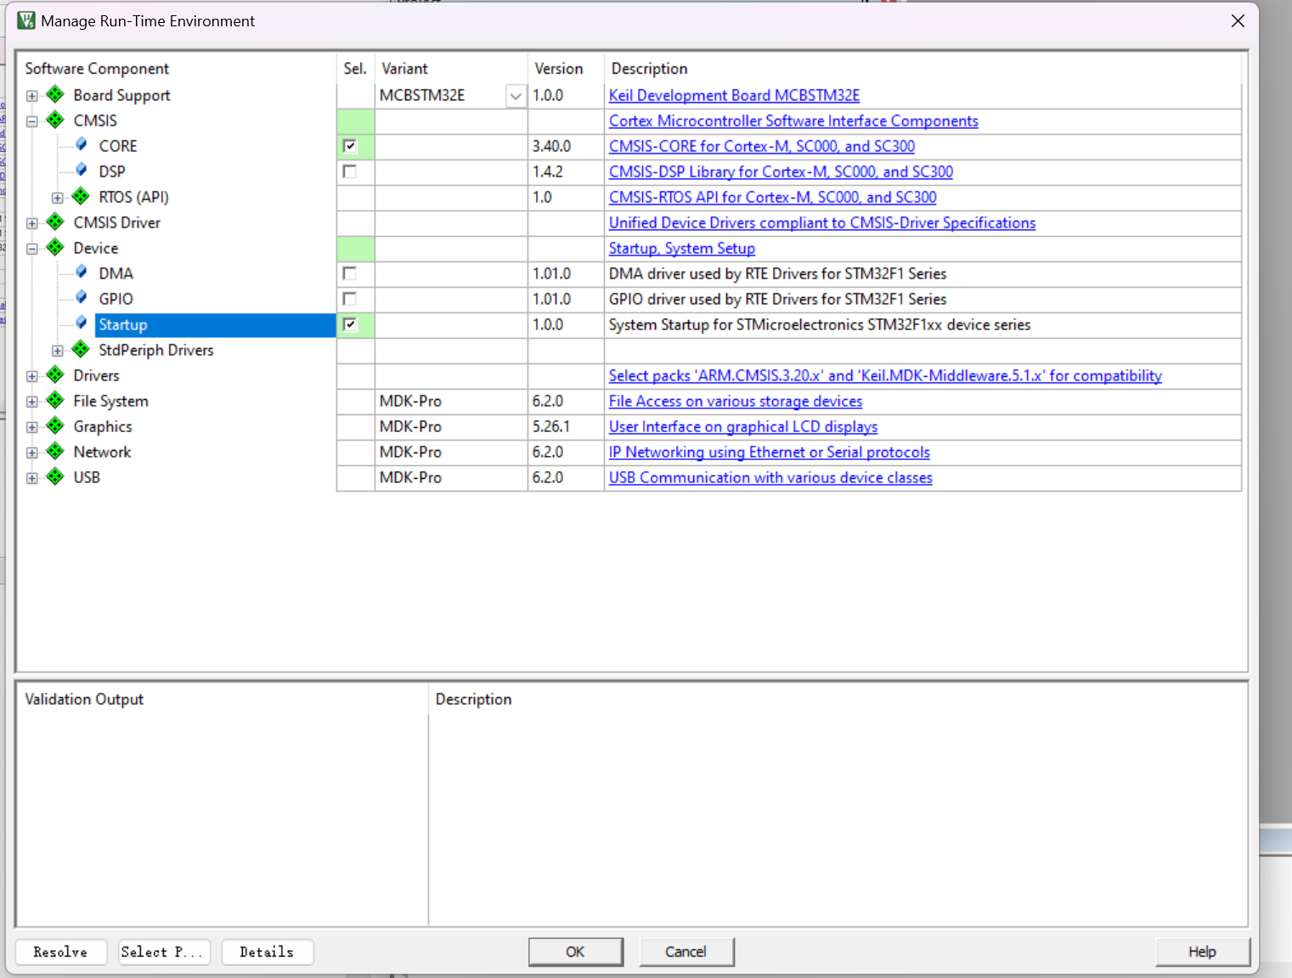Viewport: 1292px width, 978px height.
Task: Open the MCBSTM32E variant dropdown
Action: point(516,96)
